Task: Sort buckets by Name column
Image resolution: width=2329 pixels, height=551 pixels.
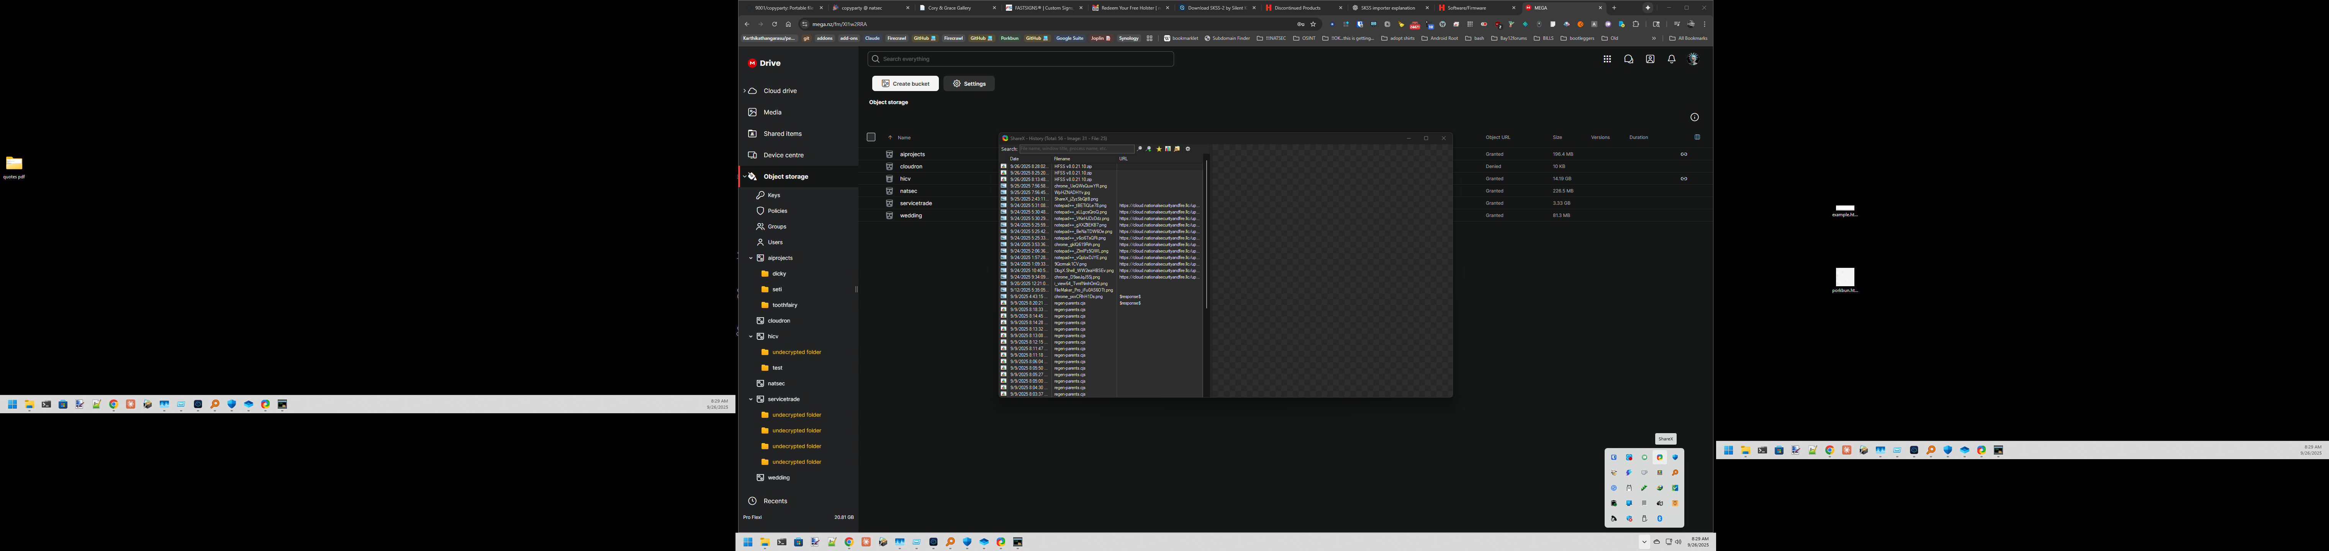Action: [903, 137]
